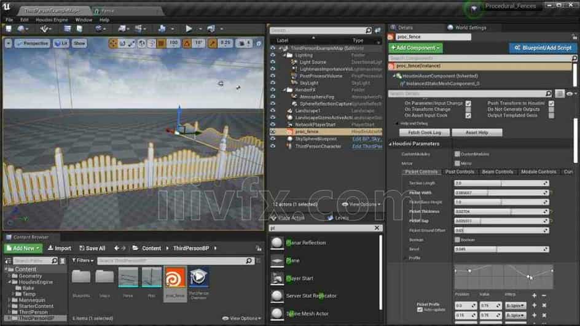
Task: Toggle scale snapping in viewport
Action: click(212, 43)
